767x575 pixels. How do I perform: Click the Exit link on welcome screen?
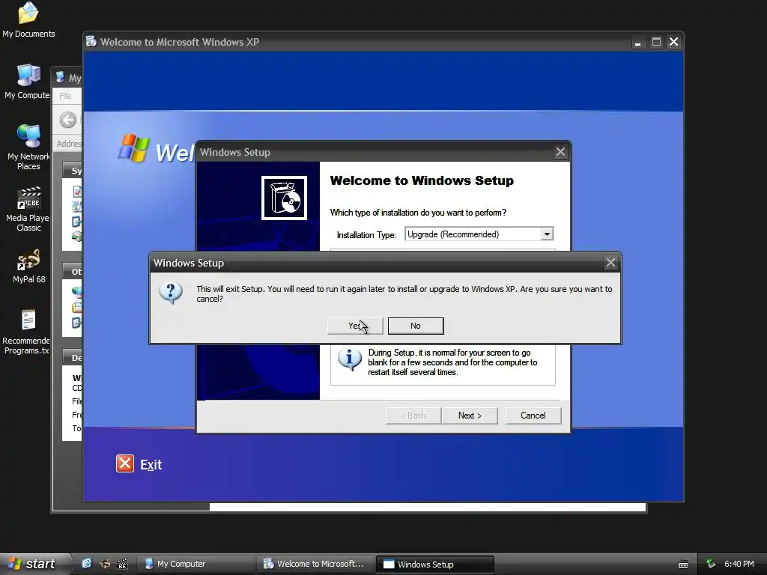tap(151, 464)
